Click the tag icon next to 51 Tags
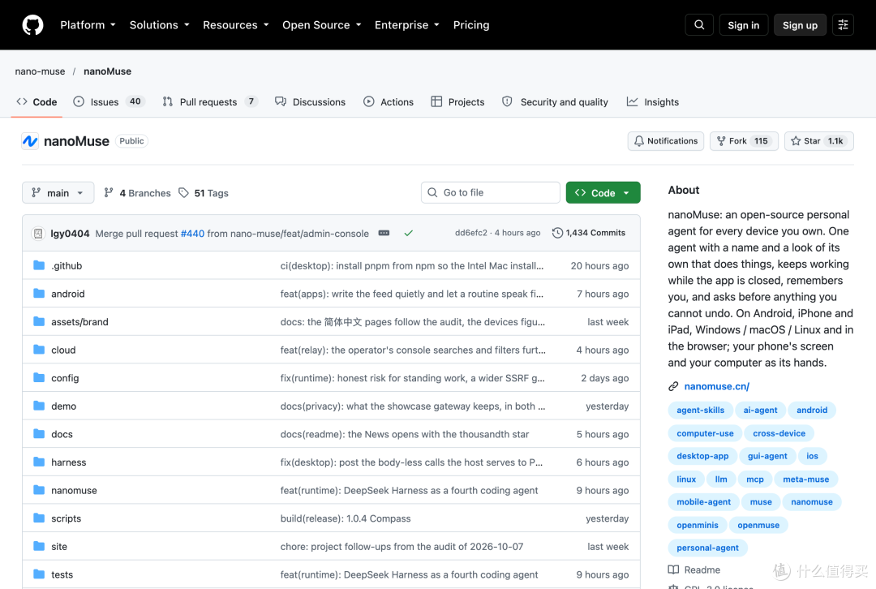This screenshot has width=876, height=589. (184, 193)
